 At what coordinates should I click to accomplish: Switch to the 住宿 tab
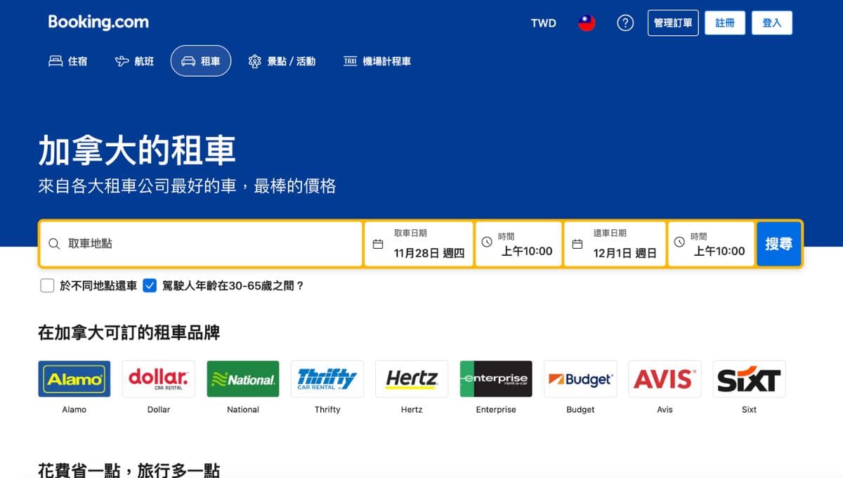pos(68,61)
